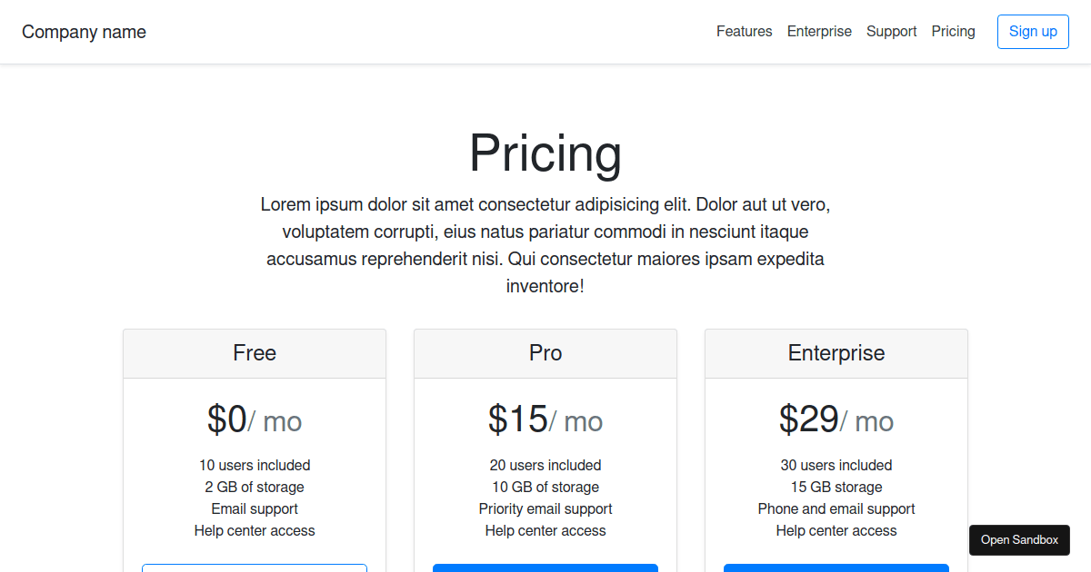Select the Free plan card header

tap(255, 353)
